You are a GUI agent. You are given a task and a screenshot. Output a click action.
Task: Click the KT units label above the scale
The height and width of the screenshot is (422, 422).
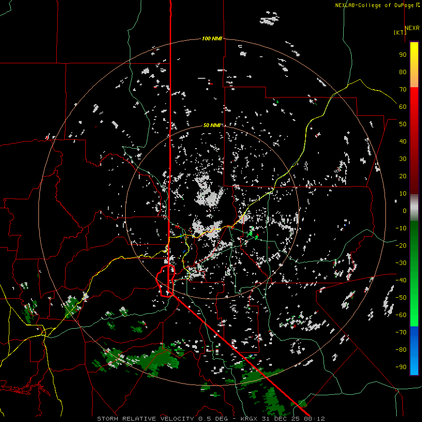(400, 32)
